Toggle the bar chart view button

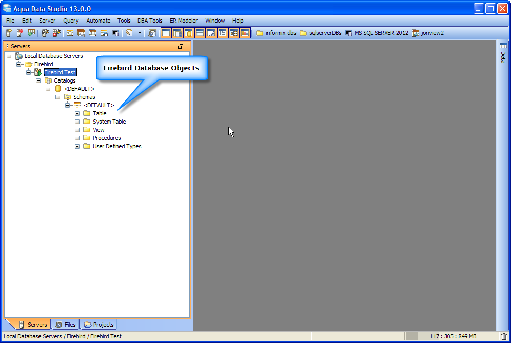[x=245, y=33]
